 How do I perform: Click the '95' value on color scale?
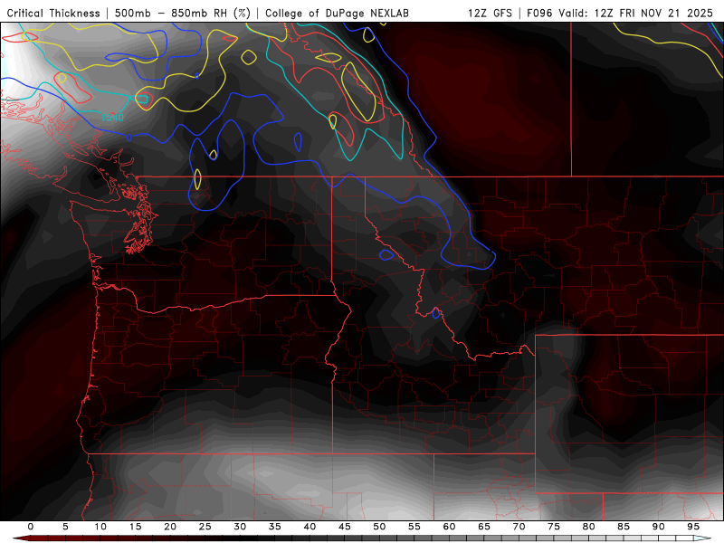[693, 527]
